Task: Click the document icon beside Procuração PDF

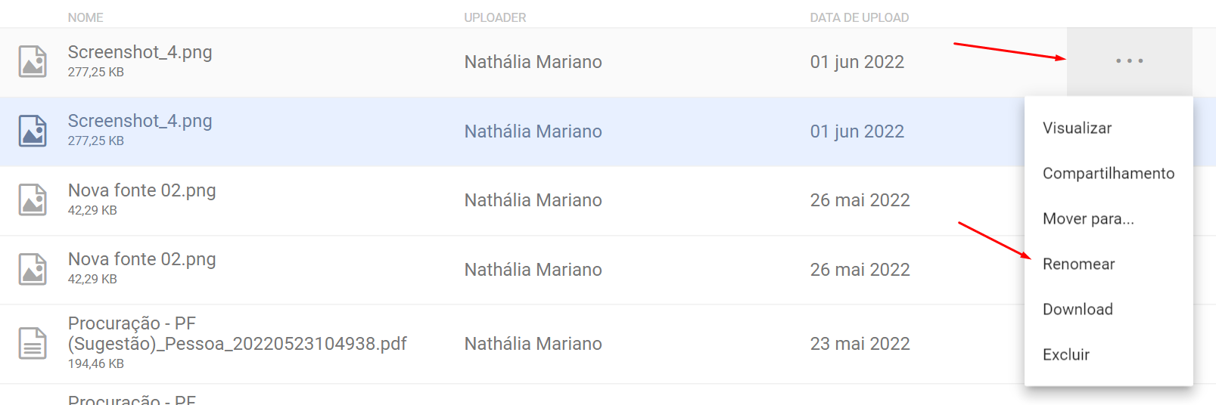Action: [33, 343]
